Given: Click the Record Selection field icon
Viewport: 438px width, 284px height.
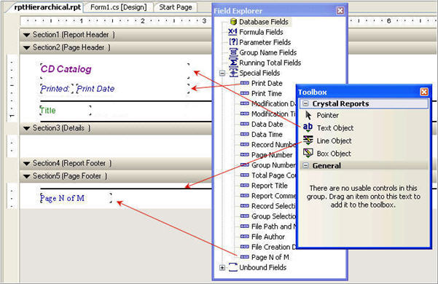Looking at the screenshot, I should tap(245, 206).
